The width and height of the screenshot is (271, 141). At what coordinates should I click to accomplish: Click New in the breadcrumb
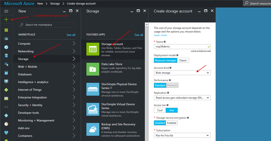point(40,3)
